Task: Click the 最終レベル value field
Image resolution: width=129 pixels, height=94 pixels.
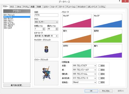Action: coord(51,29)
